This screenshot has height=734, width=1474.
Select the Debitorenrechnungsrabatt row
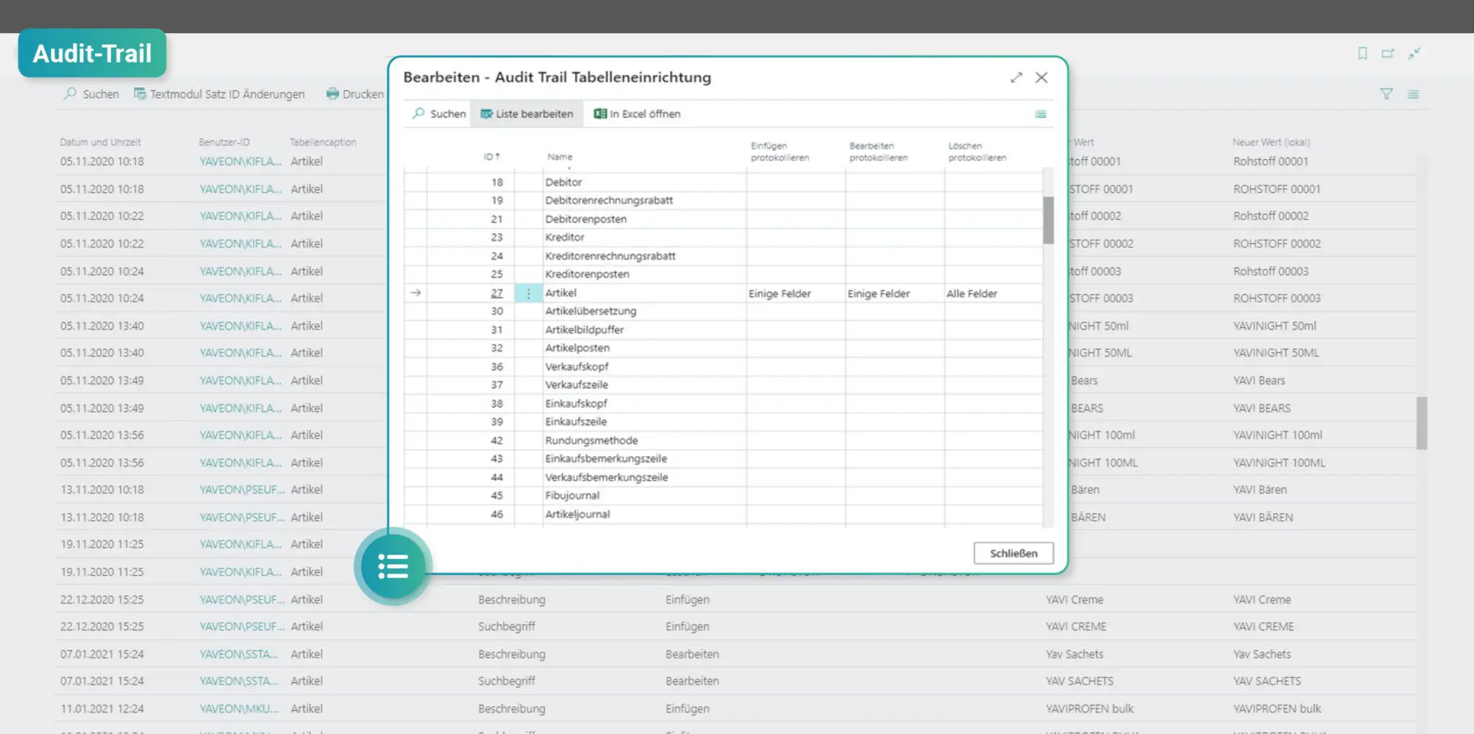click(723, 201)
